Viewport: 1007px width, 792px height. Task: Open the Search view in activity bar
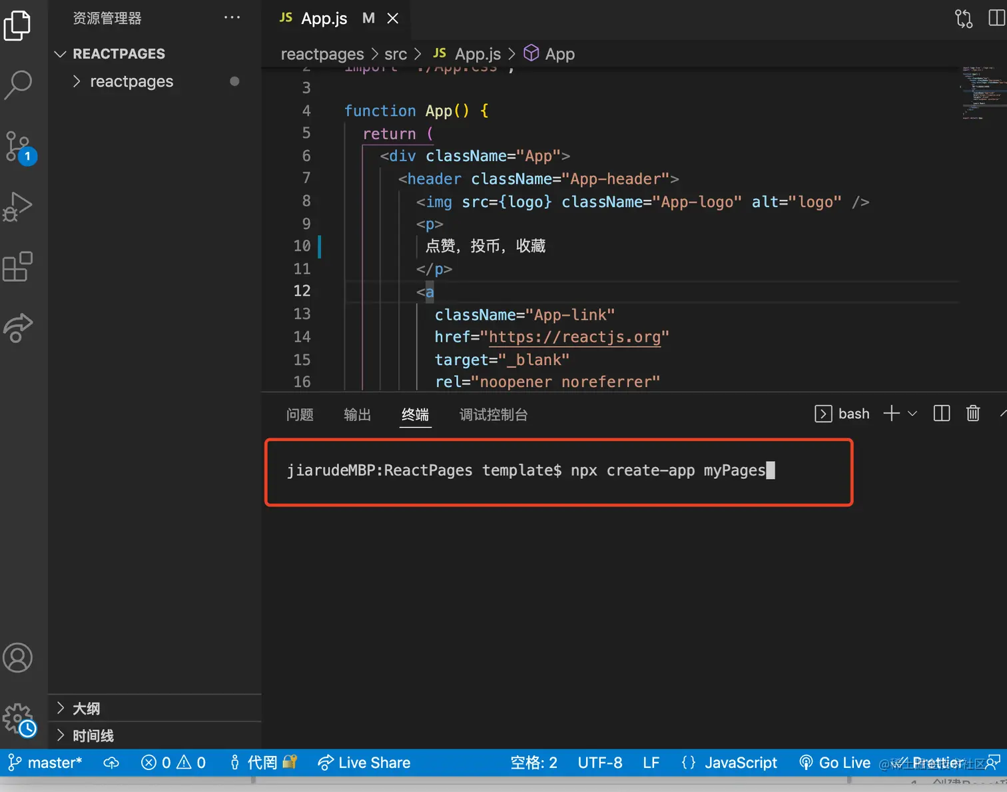tap(18, 85)
